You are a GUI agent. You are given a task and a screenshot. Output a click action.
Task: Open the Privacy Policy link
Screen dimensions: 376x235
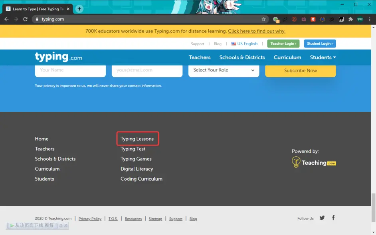coord(90,219)
